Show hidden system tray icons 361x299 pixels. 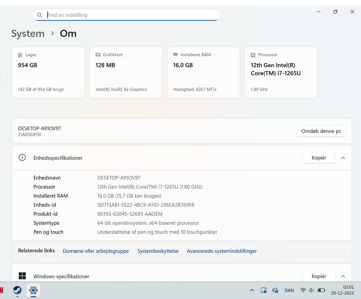click(252, 290)
